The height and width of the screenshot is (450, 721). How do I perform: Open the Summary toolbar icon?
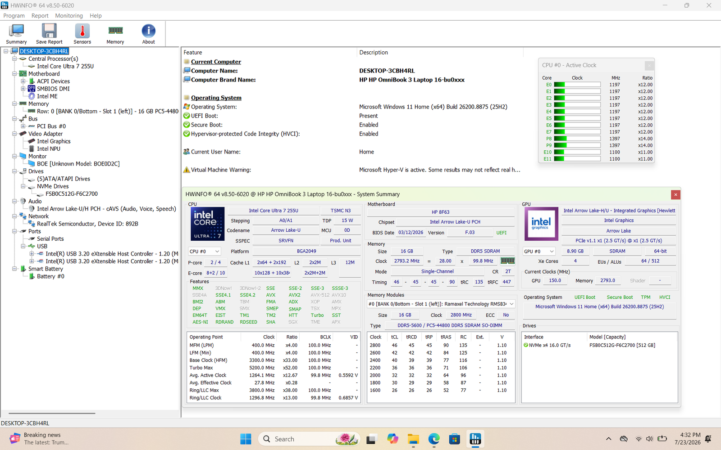pos(16,34)
